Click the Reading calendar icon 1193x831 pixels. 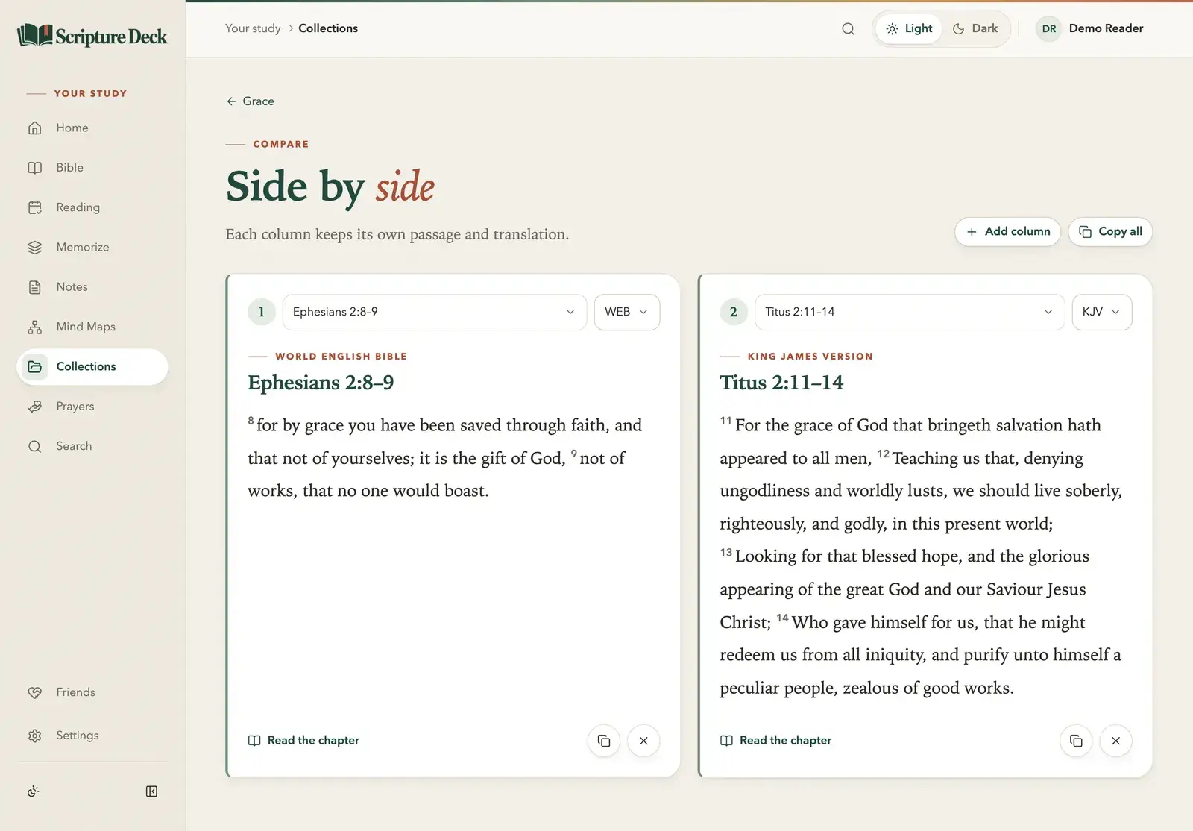coord(35,207)
